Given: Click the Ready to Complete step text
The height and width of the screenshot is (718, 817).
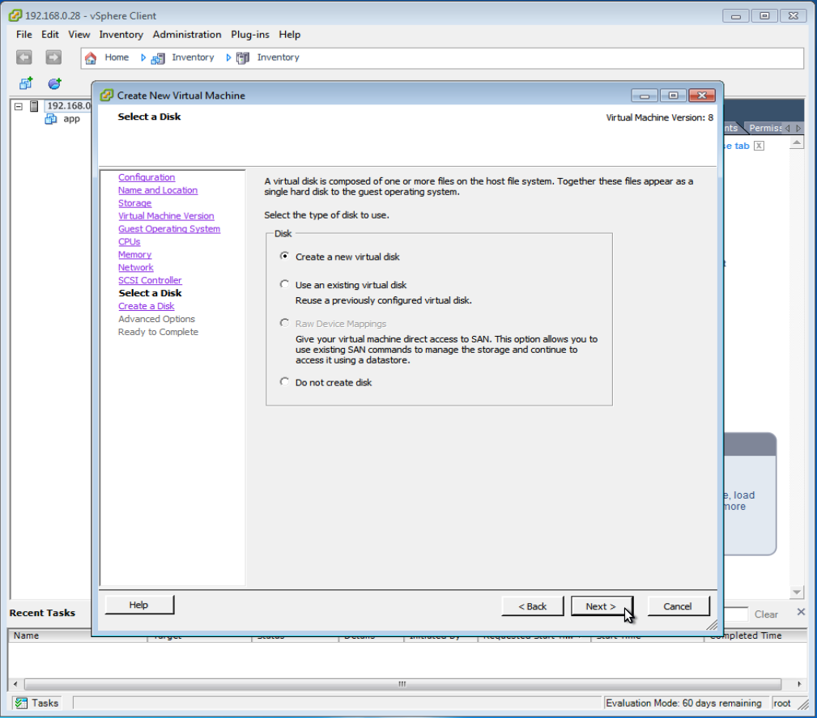Looking at the screenshot, I should [158, 332].
